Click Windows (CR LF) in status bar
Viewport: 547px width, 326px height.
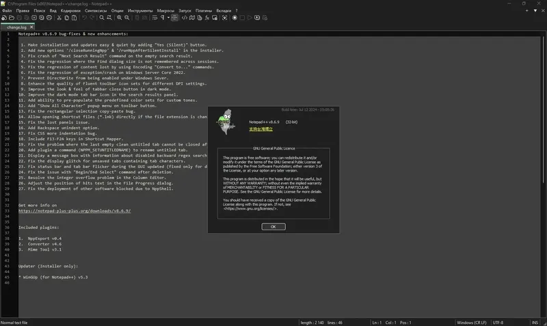click(472, 323)
